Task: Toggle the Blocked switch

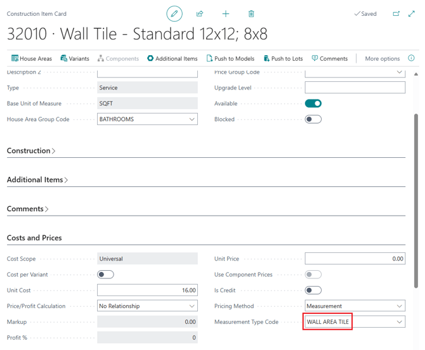Action: click(313, 119)
